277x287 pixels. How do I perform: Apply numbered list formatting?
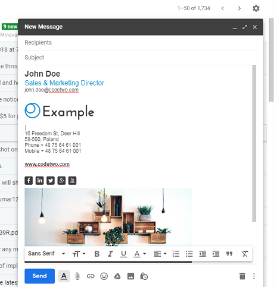click(x=176, y=254)
